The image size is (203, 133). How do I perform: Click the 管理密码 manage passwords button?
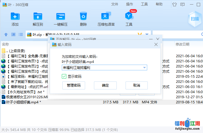(x=73, y=85)
